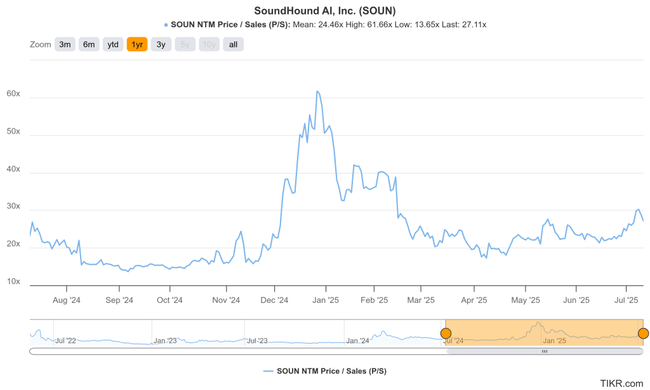
Task: Click the right orange range handle
Action: 643,333
